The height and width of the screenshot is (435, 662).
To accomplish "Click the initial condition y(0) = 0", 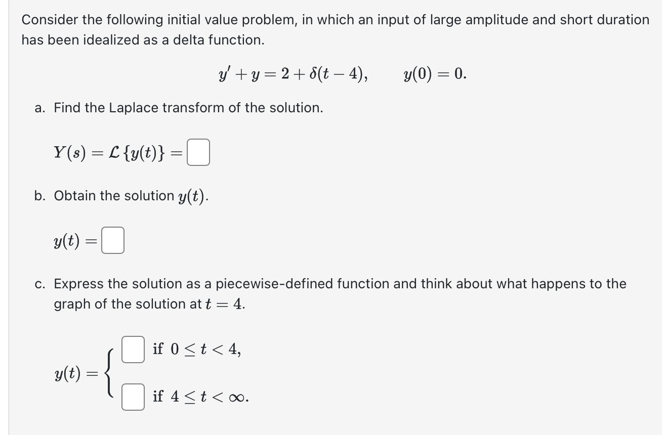I will pos(435,75).
